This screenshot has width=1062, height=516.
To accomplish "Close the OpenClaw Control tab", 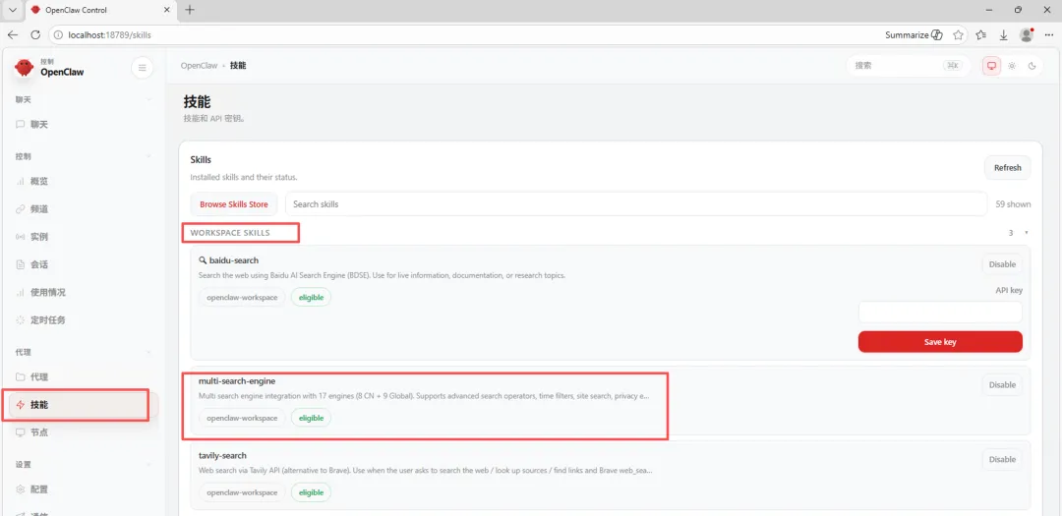I will (x=168, y=10).
